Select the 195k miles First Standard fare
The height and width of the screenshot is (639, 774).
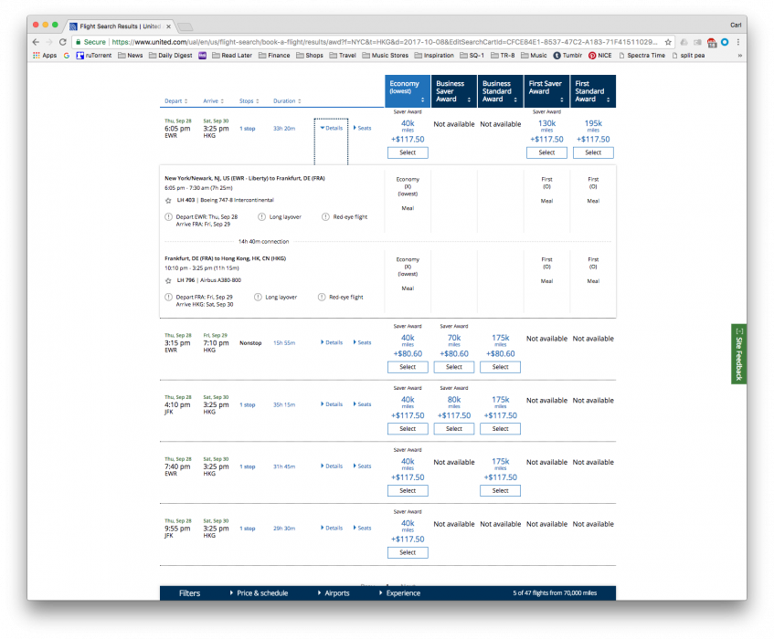pos(593,152)
